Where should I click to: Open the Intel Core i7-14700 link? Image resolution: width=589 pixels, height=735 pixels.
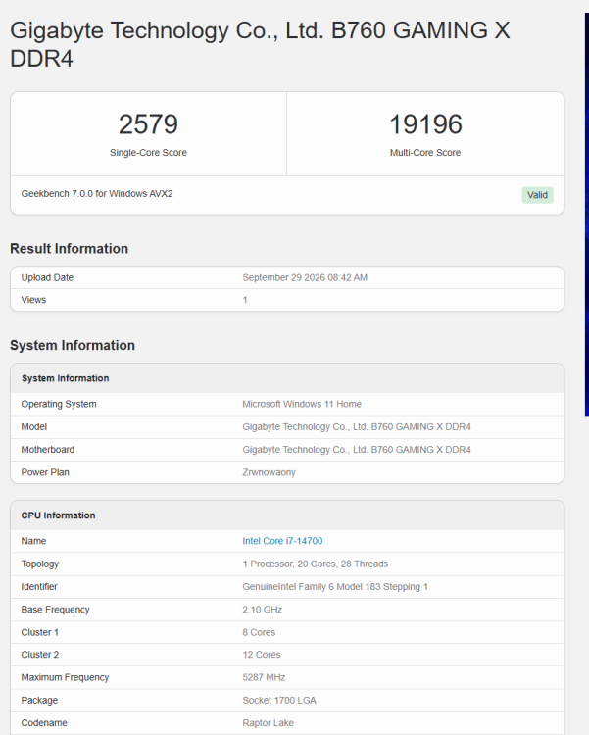pos(282,541)
